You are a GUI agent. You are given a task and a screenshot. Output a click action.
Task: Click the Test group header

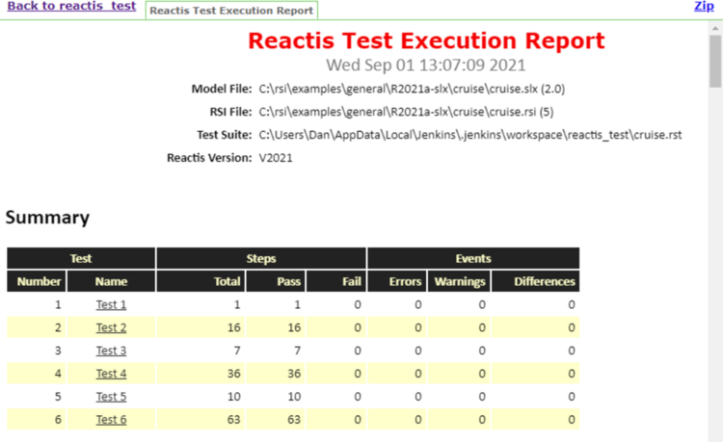coord(81,258)
